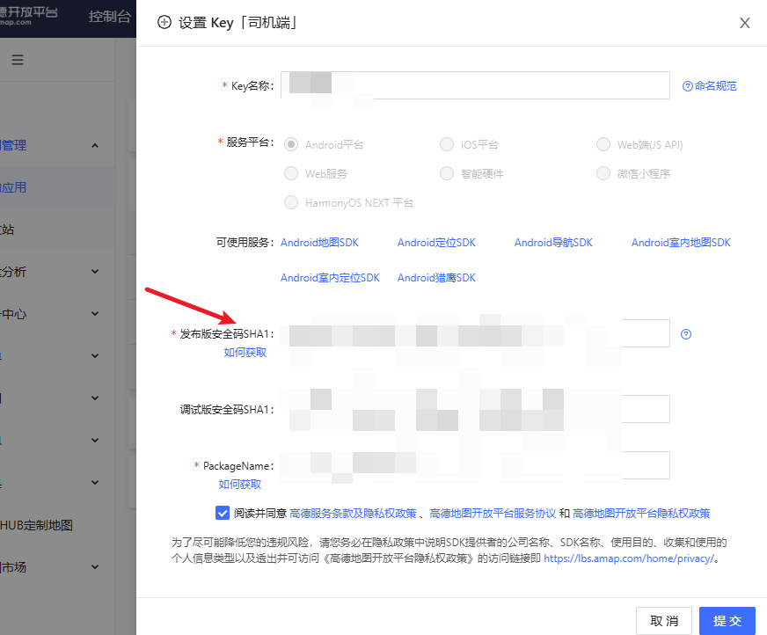Open the 命名规范 help link

pyautogui.click(x=709, y=86)
